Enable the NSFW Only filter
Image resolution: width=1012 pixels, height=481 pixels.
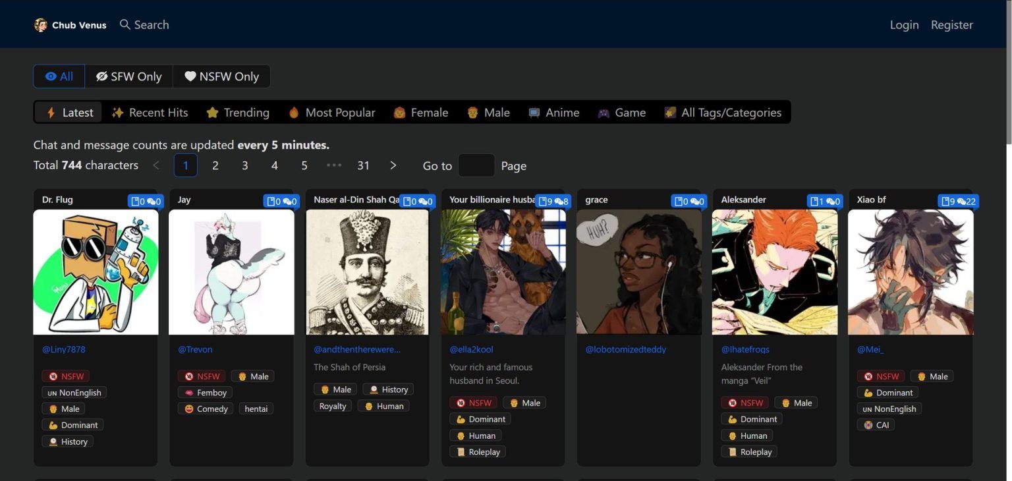click(221, 76)
